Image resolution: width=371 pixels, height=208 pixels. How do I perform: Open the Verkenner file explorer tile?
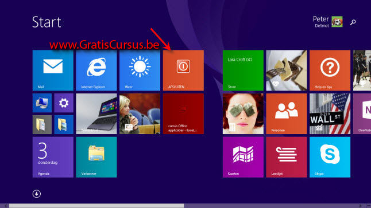[96, 157]
